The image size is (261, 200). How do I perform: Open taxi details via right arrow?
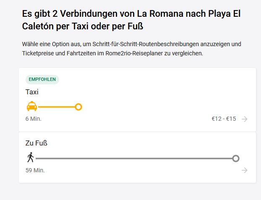(x=245, y=119)
